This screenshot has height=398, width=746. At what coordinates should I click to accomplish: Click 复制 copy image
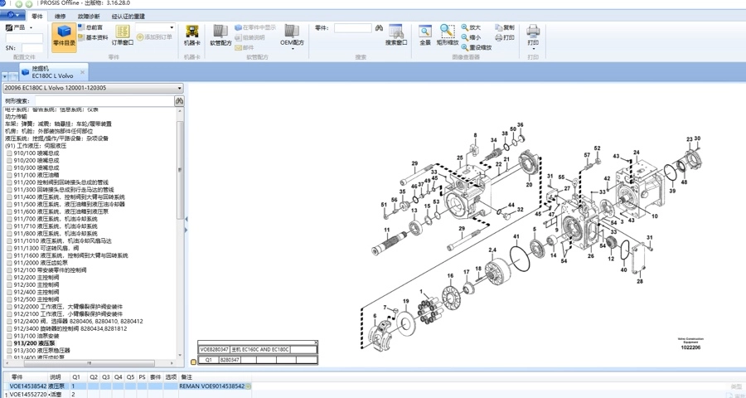coord(505,27)
